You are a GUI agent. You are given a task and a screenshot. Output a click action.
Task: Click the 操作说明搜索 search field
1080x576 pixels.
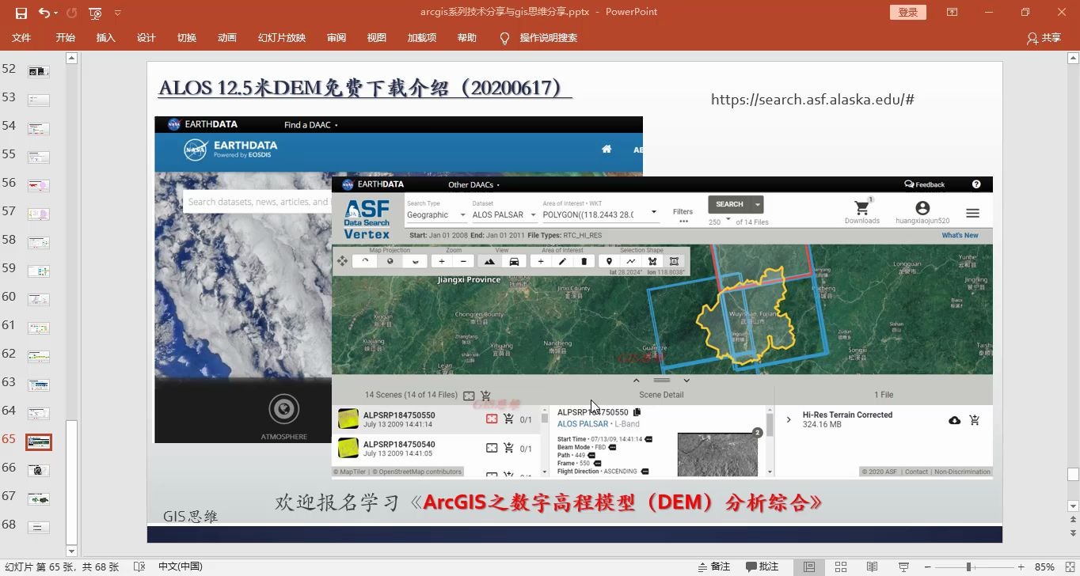coord(548,38)
